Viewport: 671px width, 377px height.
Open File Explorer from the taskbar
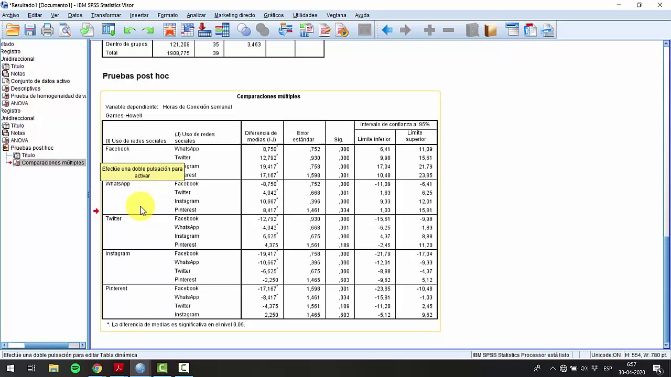[53, 368]
